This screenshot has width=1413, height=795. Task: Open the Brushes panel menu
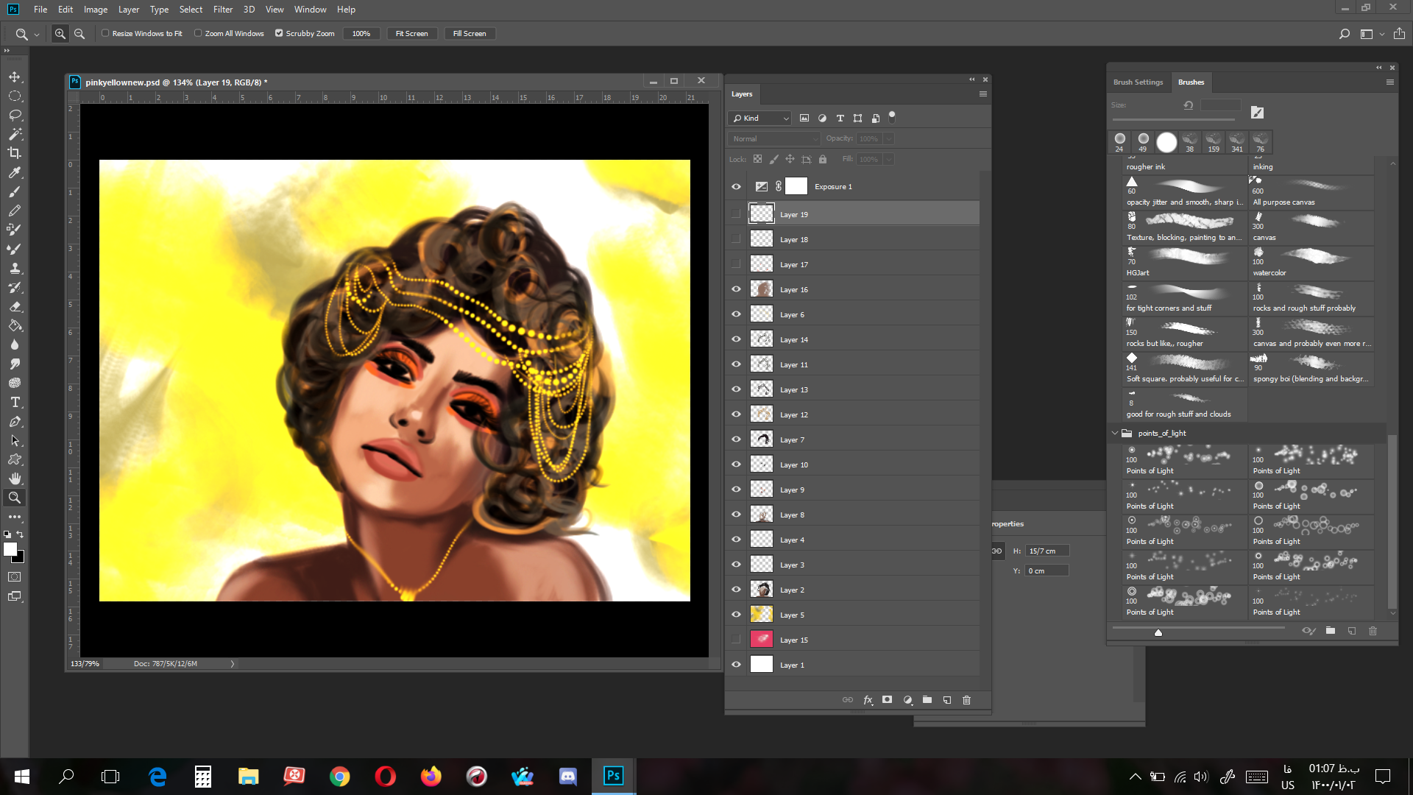1390,82
